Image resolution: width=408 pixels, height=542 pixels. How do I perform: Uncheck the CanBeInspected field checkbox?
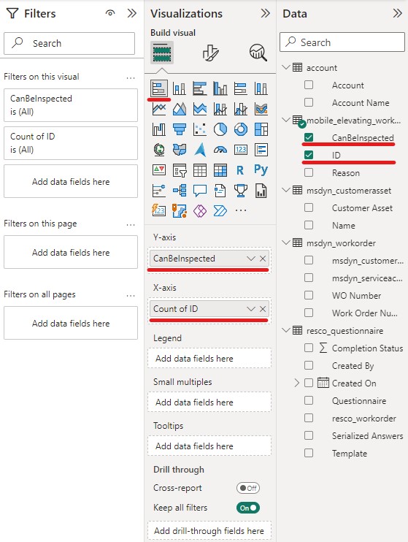tap(309, 137)
